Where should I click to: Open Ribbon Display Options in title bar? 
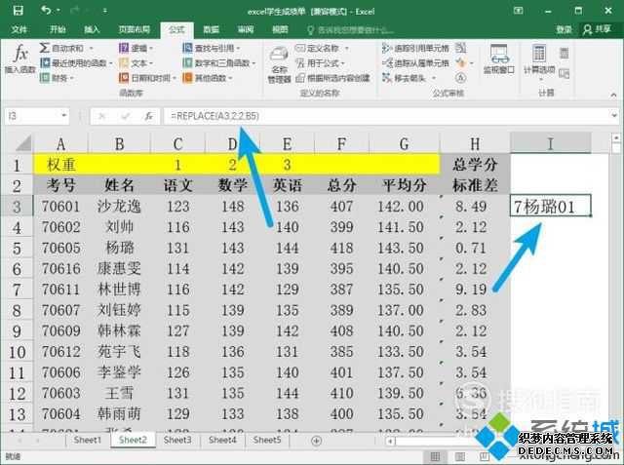[518, 11]
